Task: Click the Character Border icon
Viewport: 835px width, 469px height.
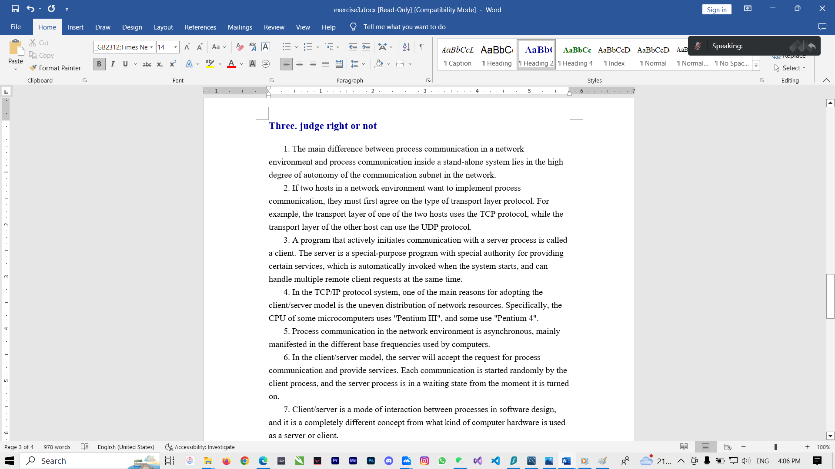Action: click(x=266, y=47)
